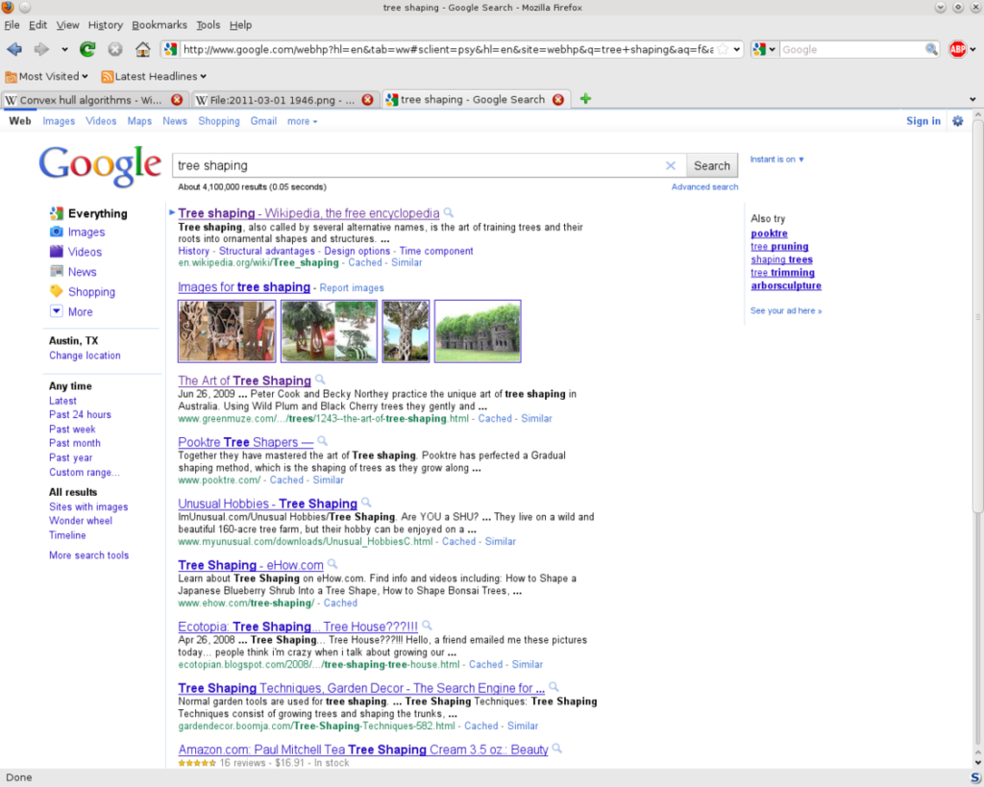The height and width of the screenshot is (787, 984).
Task: Open the Home page icon
Action: (142, 49)
